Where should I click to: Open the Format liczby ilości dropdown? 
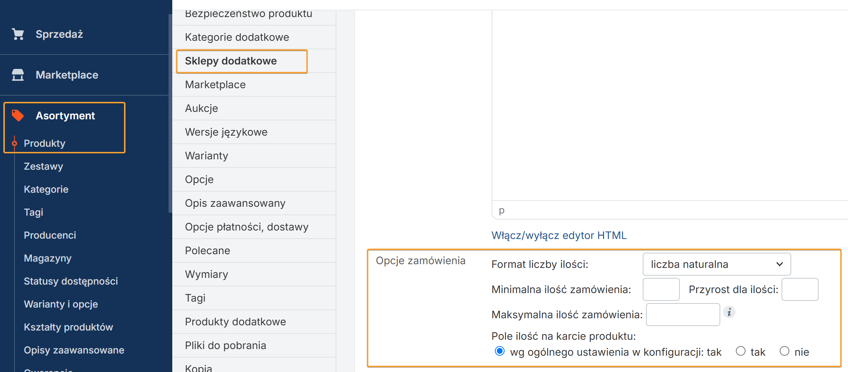coord(717,264)
